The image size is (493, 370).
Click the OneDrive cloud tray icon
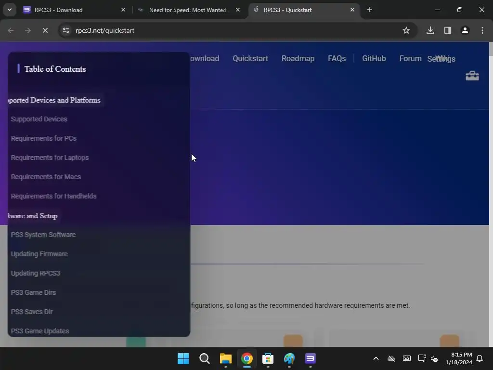point(391,358)
